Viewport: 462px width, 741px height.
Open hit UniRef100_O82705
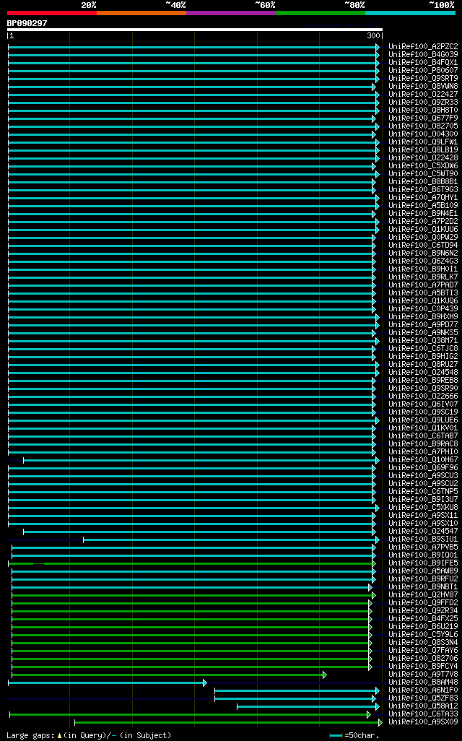pos(423,126)
